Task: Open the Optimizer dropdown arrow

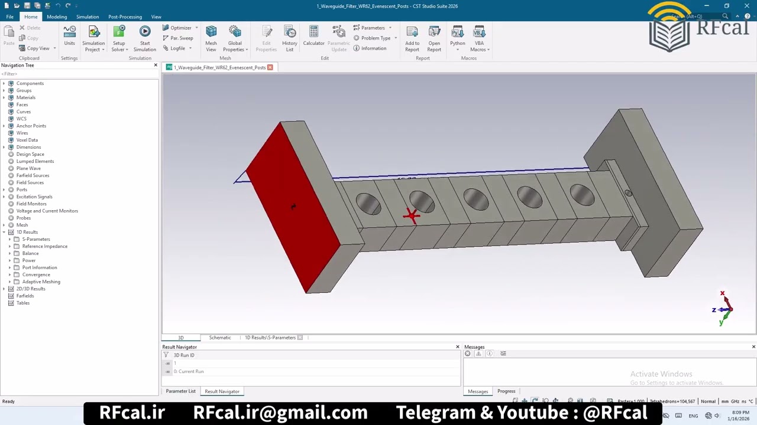Action: tap(196, 28)
